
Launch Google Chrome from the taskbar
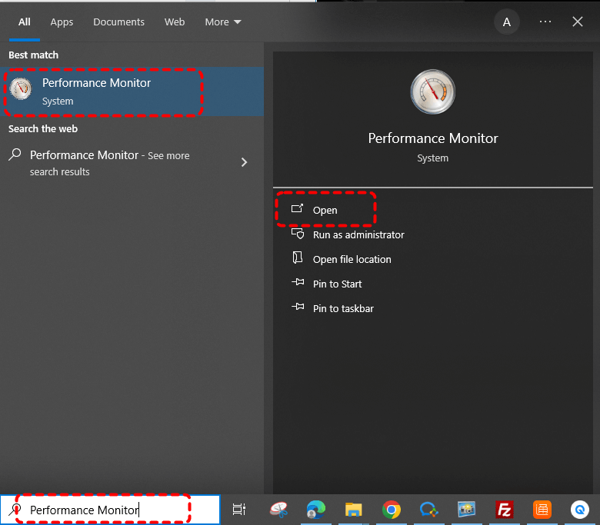pos(392,509)
